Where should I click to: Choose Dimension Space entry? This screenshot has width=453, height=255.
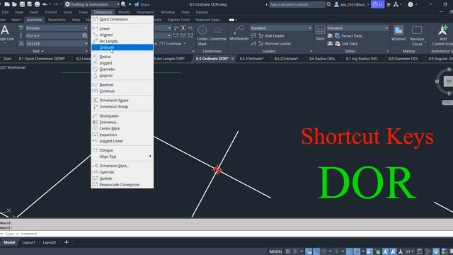point(122,101)
